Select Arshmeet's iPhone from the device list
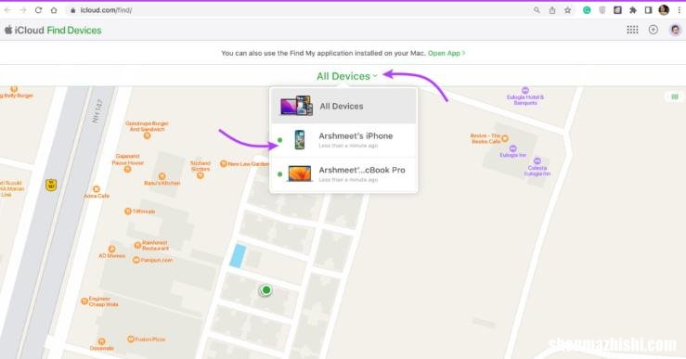Image resolution: width=686 pixels, height=359 pixels. [343, 140]
